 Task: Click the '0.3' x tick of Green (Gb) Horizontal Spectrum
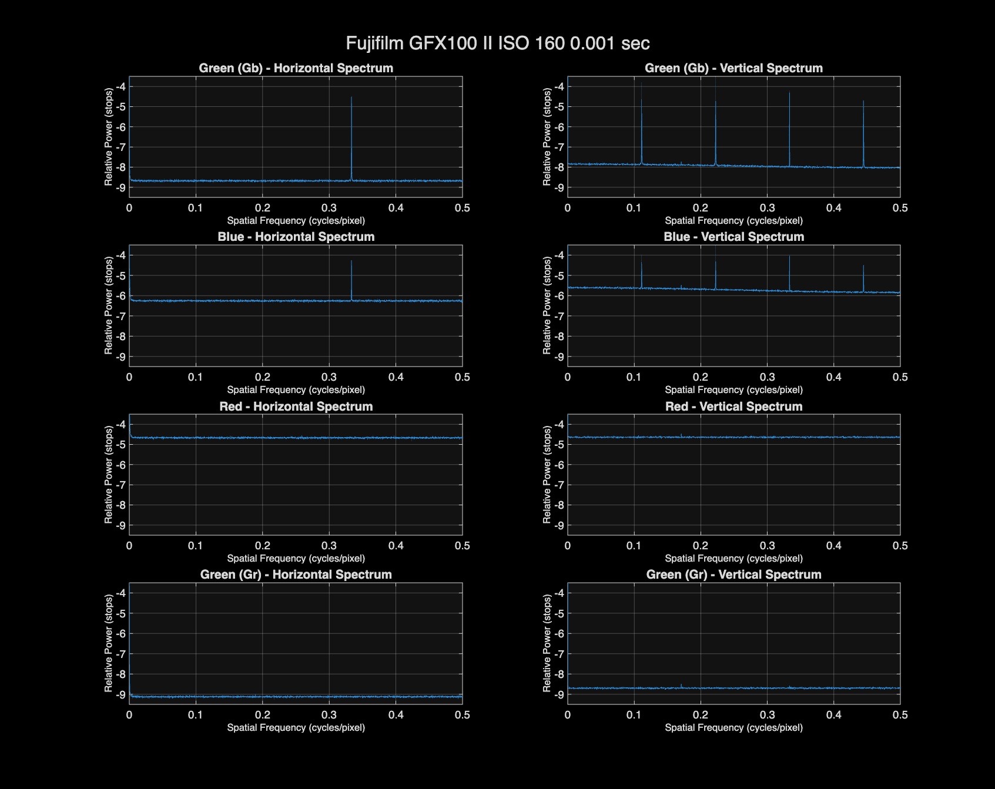tap(329, 208)
